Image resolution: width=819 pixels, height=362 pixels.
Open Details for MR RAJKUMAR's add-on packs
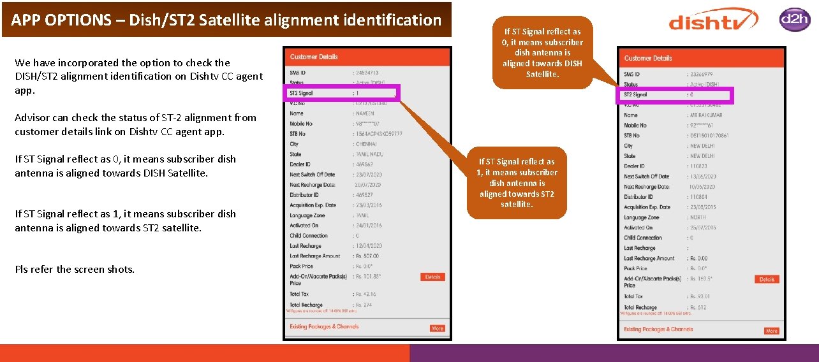click(x=767, y=279)
